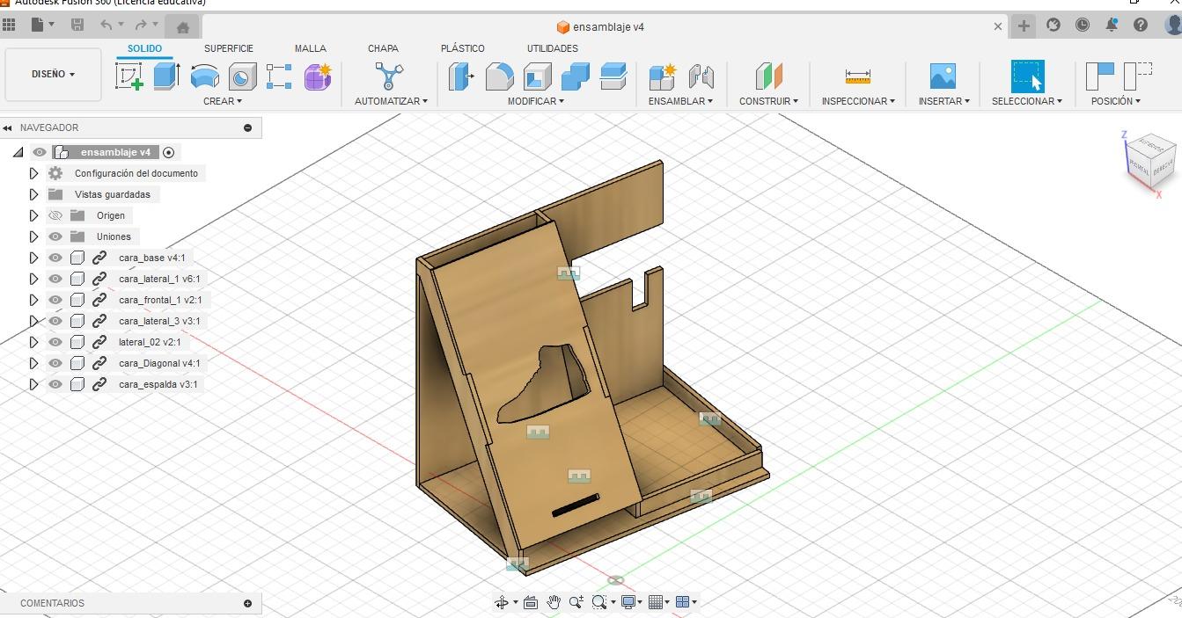Open the Pan hand tool
The width and height of the screenshot is (1182, 618).
(x=553, y=602)
